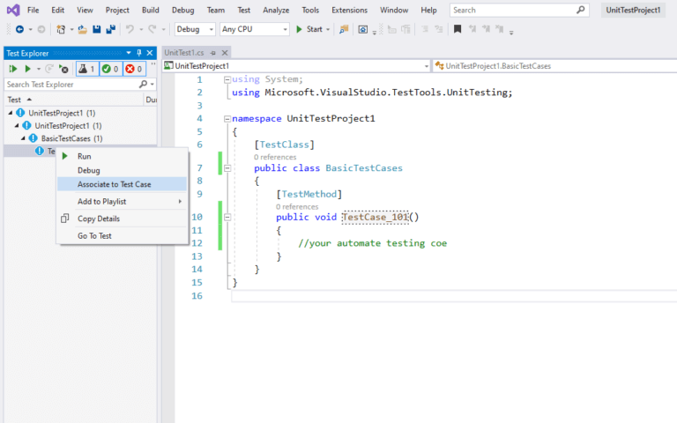Click the live share toolbar icon

[363, 29]
